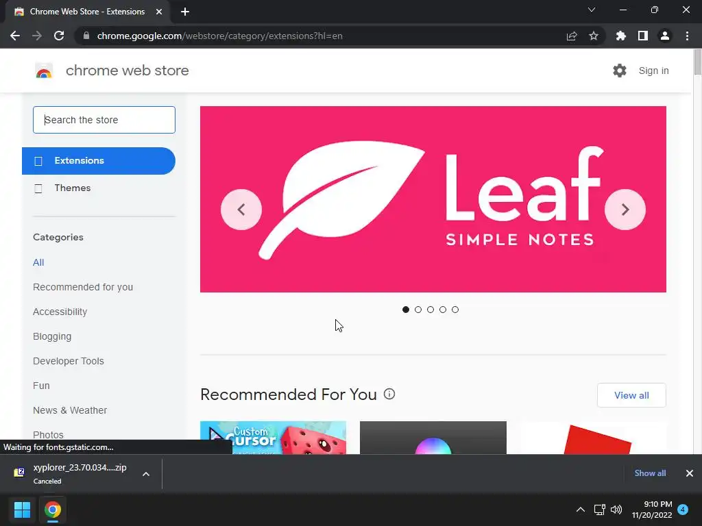
Task: View site info via the lock icon
Action: click(x=86, y=36)
